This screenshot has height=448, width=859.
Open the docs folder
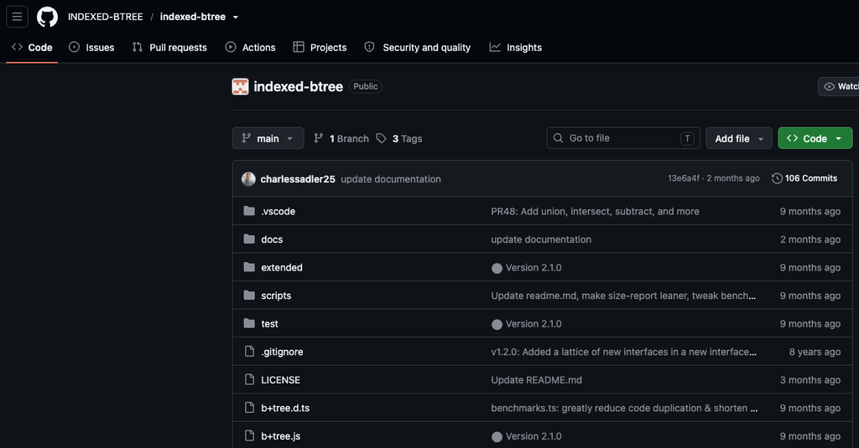(x=272, y=239)
